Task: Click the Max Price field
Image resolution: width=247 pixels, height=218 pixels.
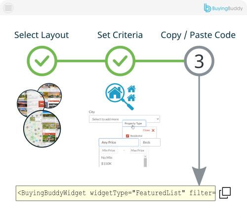Action: 138,150
